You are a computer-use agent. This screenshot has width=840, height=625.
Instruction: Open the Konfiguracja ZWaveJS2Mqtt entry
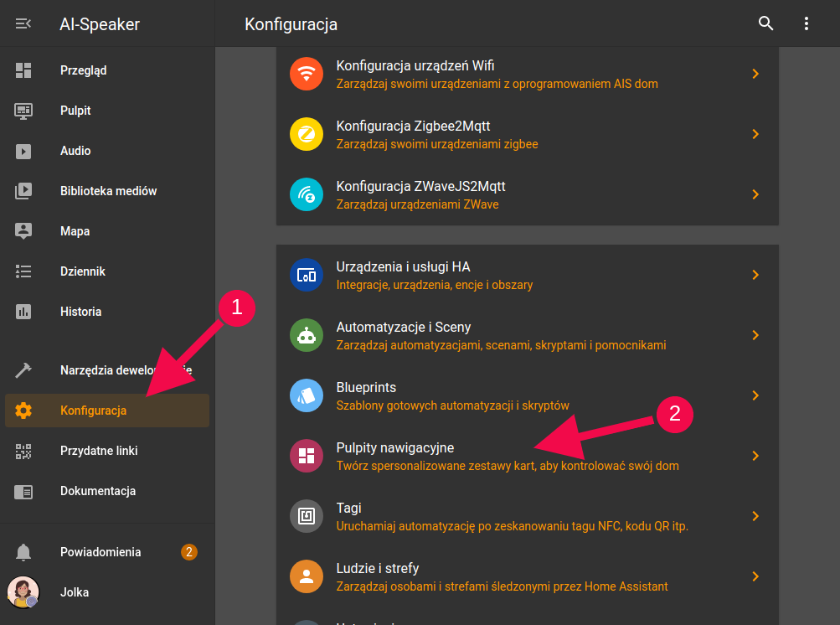527,194
